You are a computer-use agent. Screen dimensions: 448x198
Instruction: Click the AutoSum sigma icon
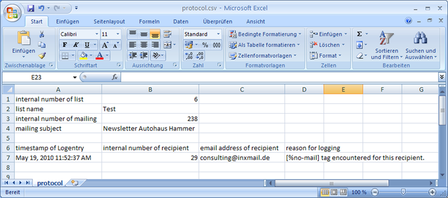tap(359, 34)
